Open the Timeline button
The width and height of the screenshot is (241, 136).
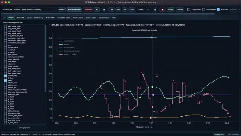(180, 10)
